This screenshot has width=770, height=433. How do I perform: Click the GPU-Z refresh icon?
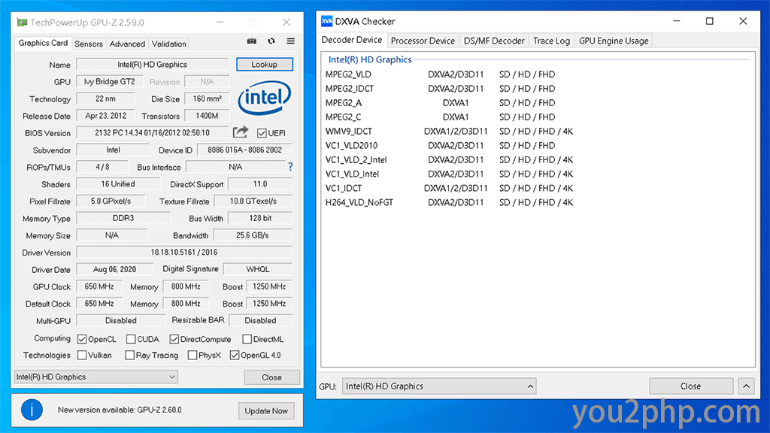[271, 42]
